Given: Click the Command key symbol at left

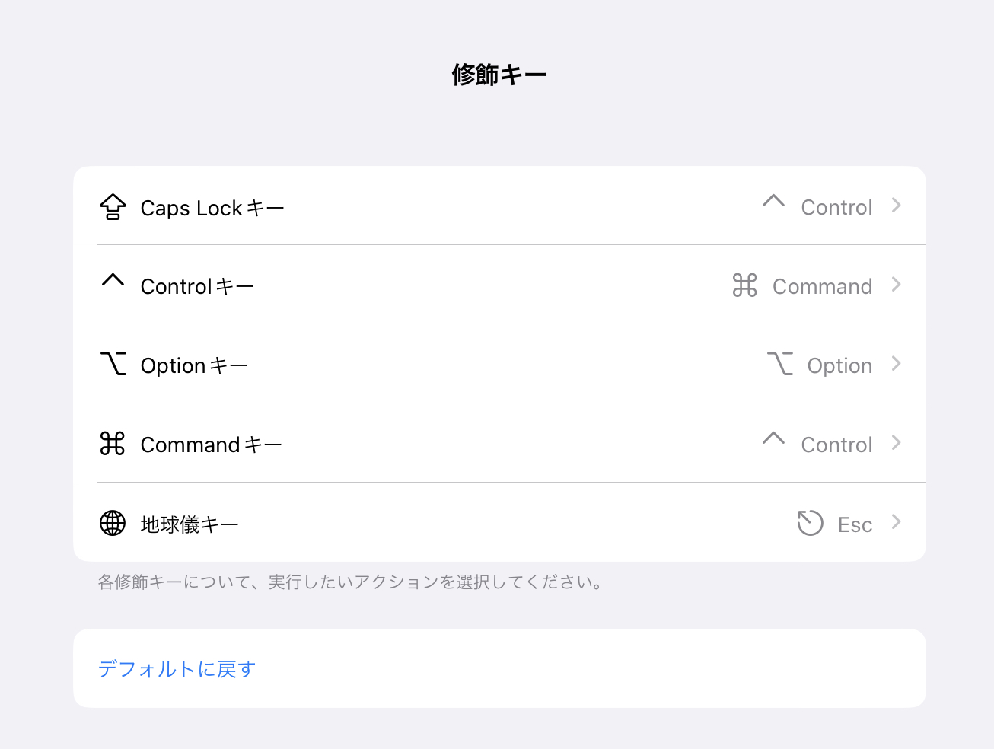Looking at the screenshot, I should (x=113, y=443).
